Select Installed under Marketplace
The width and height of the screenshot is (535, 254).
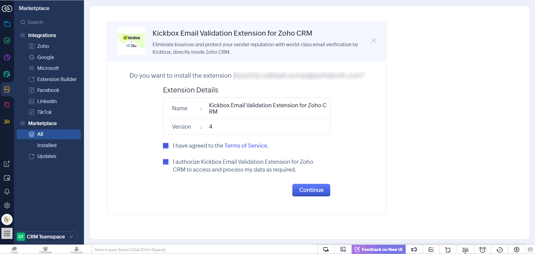[47, 145]
